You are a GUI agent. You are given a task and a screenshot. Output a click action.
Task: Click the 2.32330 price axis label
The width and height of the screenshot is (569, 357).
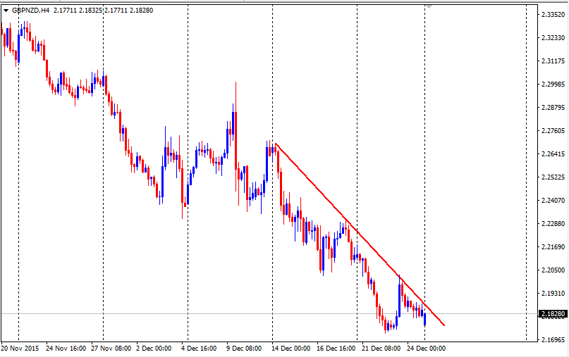pyautogui.click(x=553, y=38)
